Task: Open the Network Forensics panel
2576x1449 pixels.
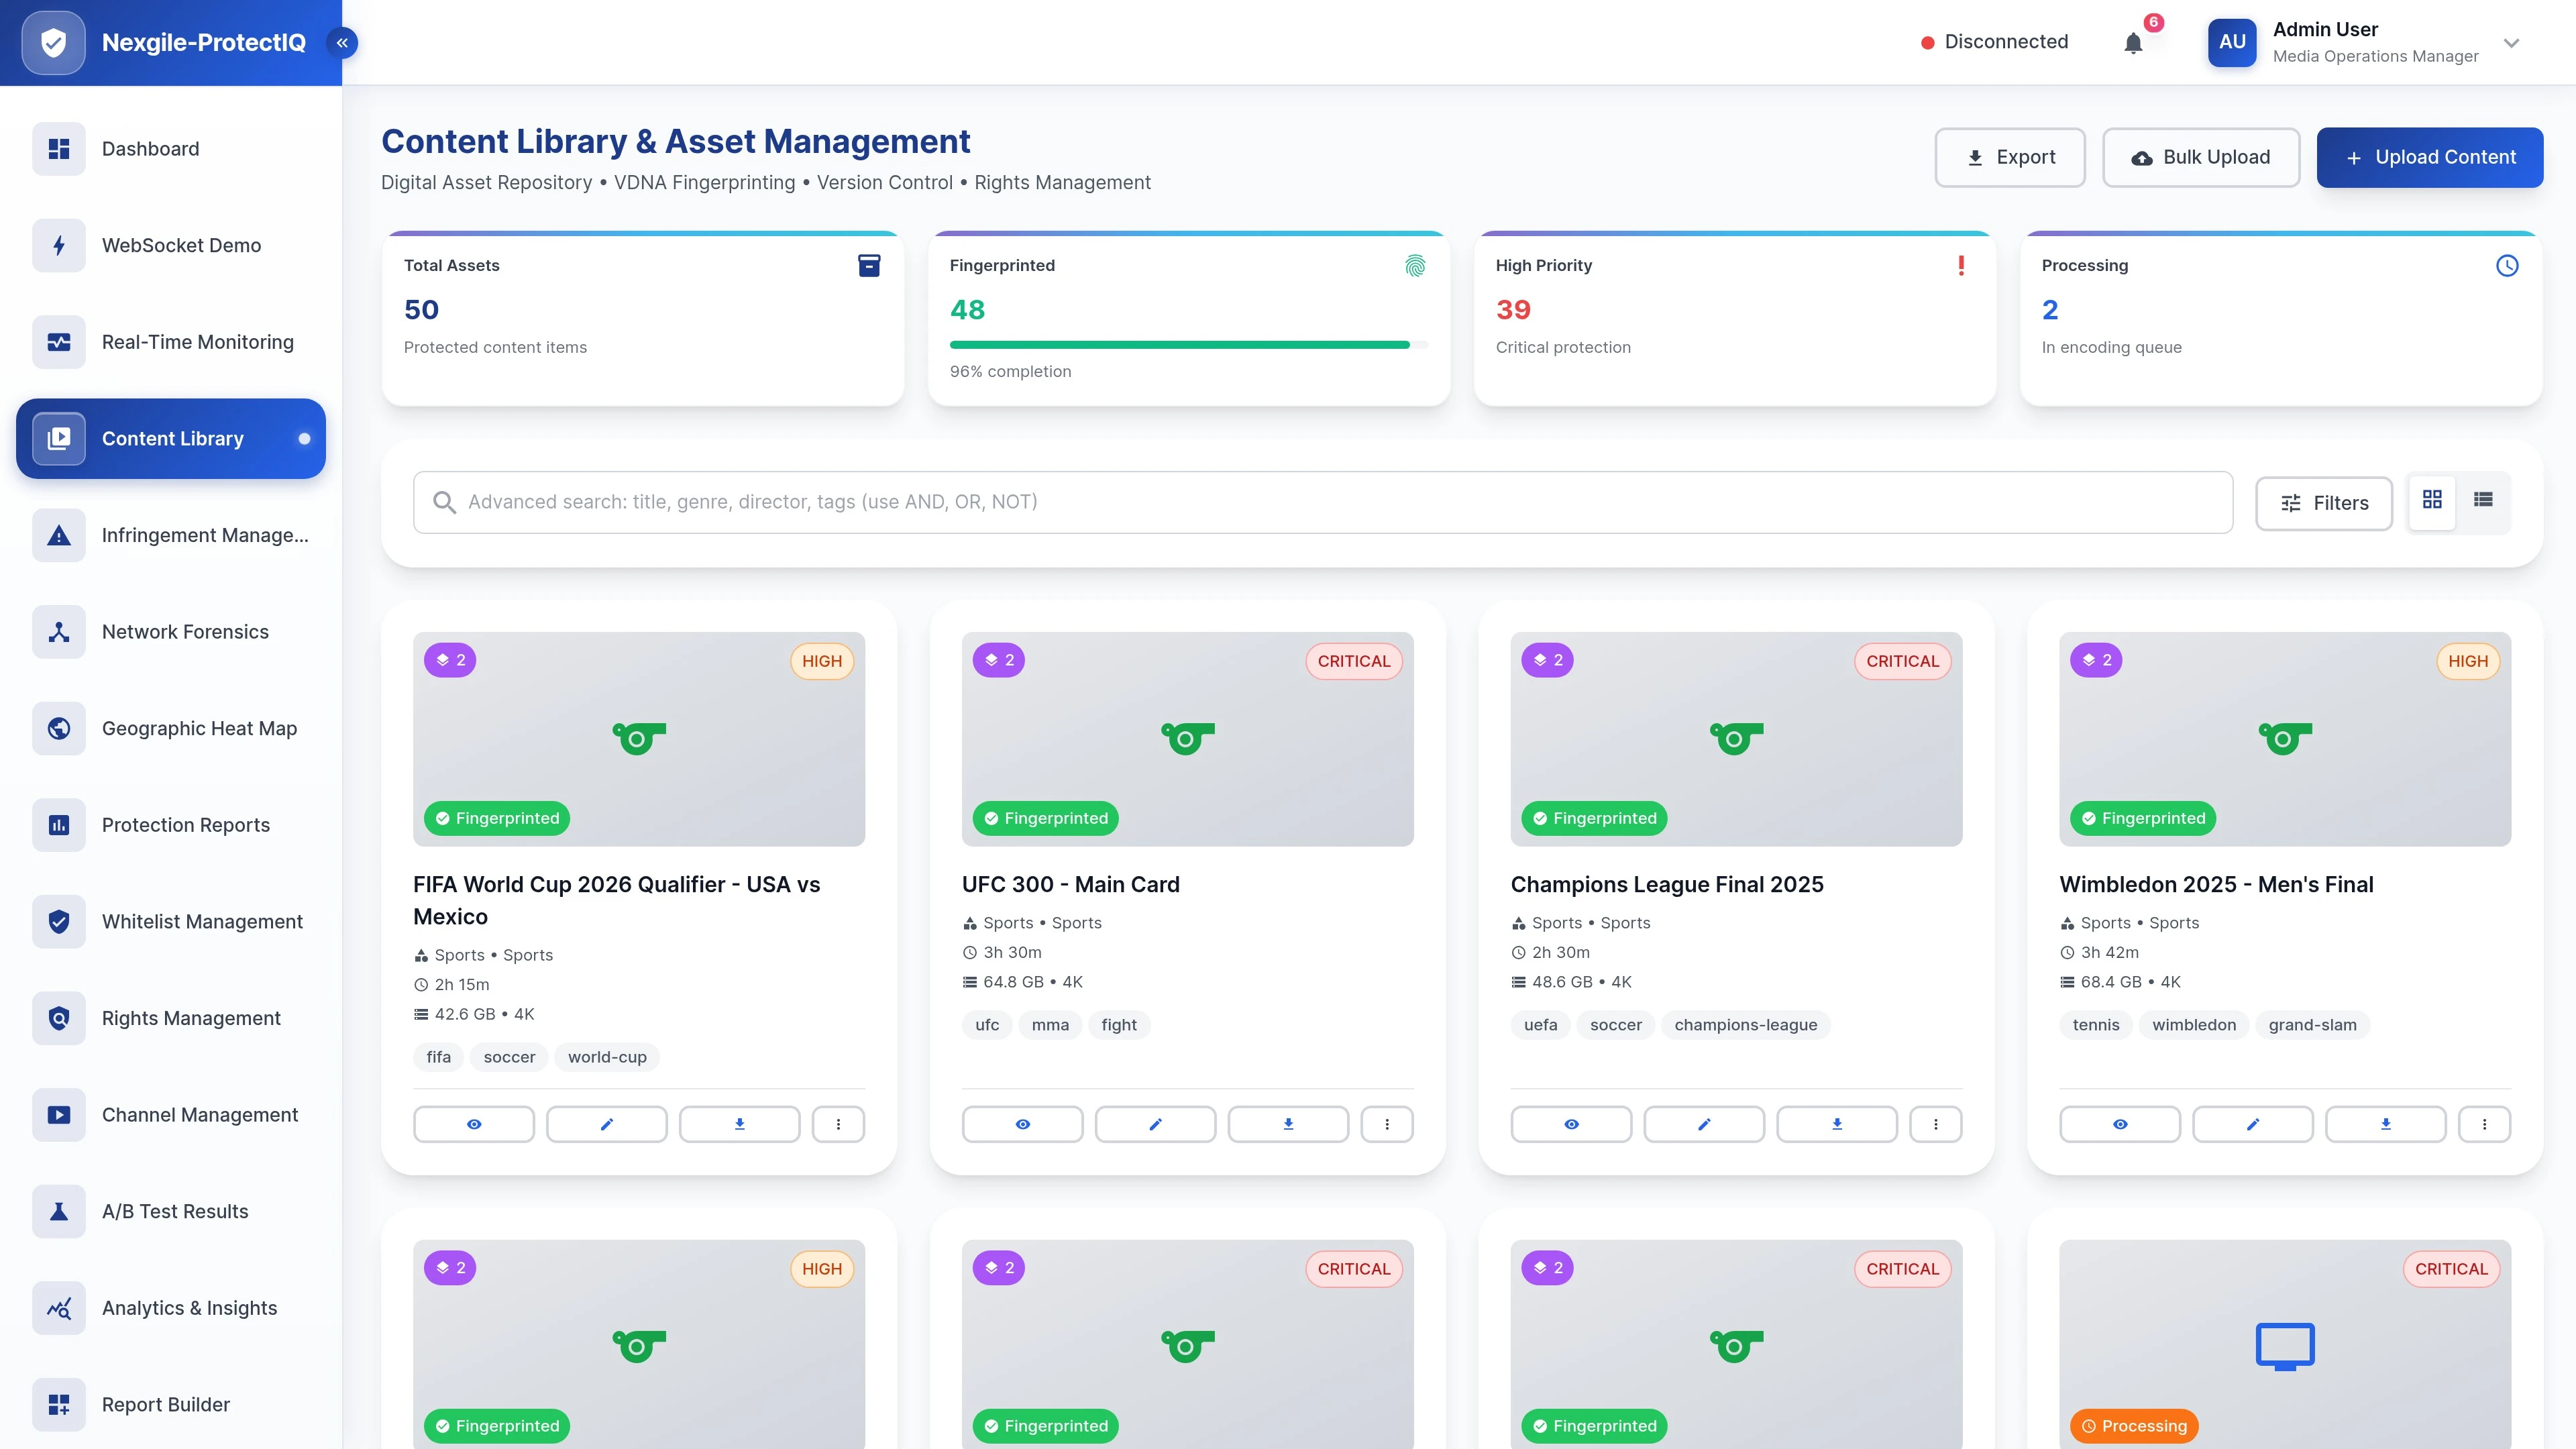Action: 184,631
